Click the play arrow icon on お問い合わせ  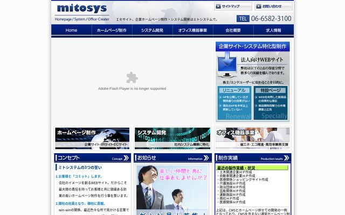pos(259,6)
